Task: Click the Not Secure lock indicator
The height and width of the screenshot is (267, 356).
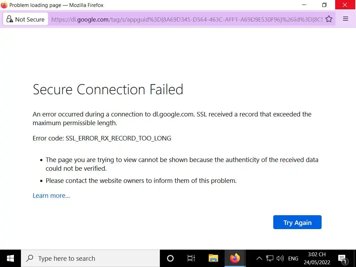Action: pos(26,19)
